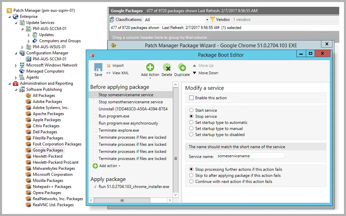Select the Start service radio button
Viewport: 346px width, 216px height.
click(x=191, y=110)
